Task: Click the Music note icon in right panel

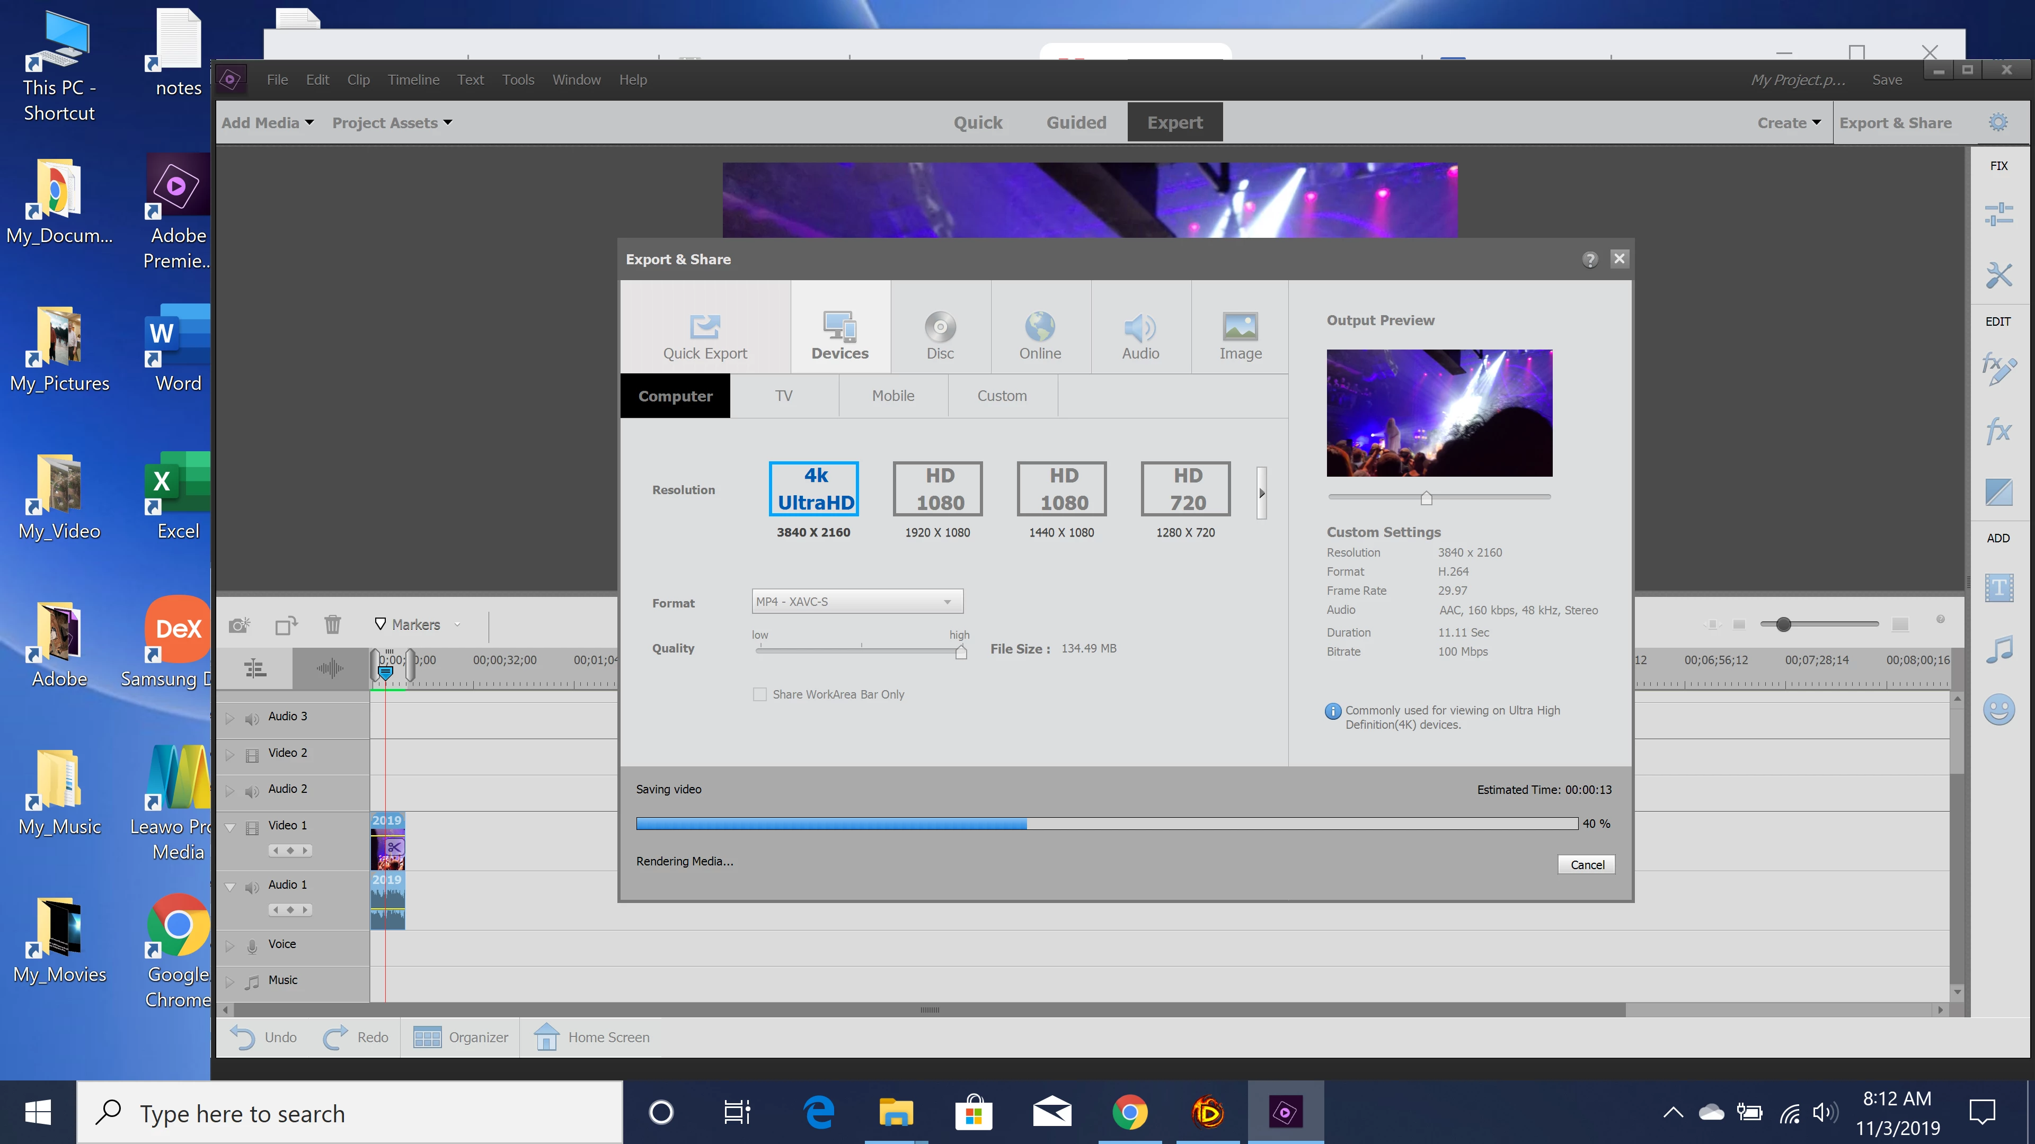Action: pyautogui.click(x=1998, y=650)
